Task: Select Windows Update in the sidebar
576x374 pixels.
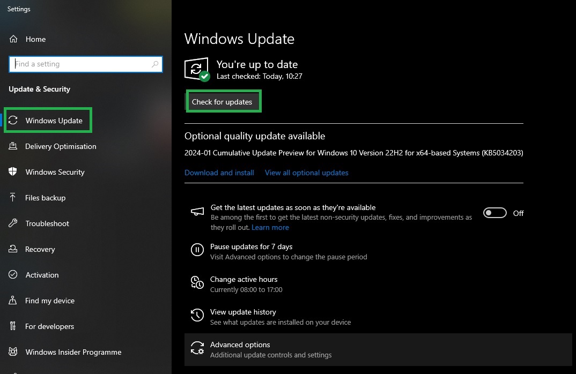Action: [x=48, y=120]
